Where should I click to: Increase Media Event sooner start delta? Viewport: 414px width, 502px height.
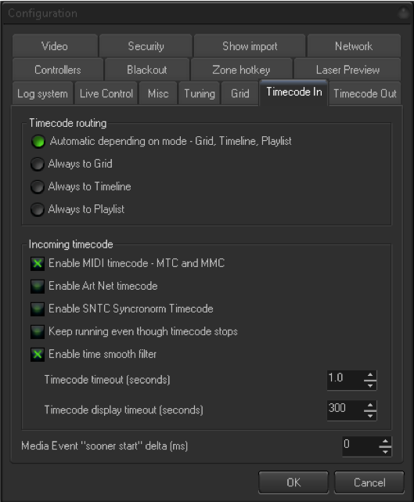tap(385, 442)
